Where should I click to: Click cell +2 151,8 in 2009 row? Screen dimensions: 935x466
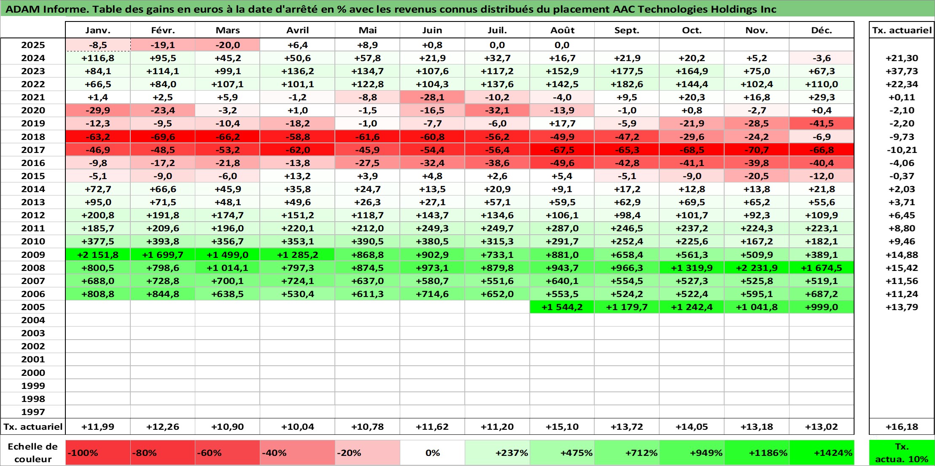click(x=98, y=255)
